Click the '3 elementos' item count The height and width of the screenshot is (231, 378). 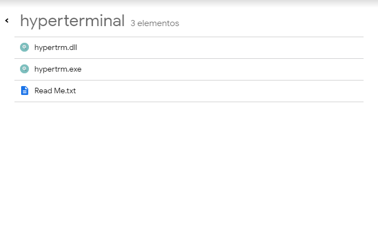point(155,23)
